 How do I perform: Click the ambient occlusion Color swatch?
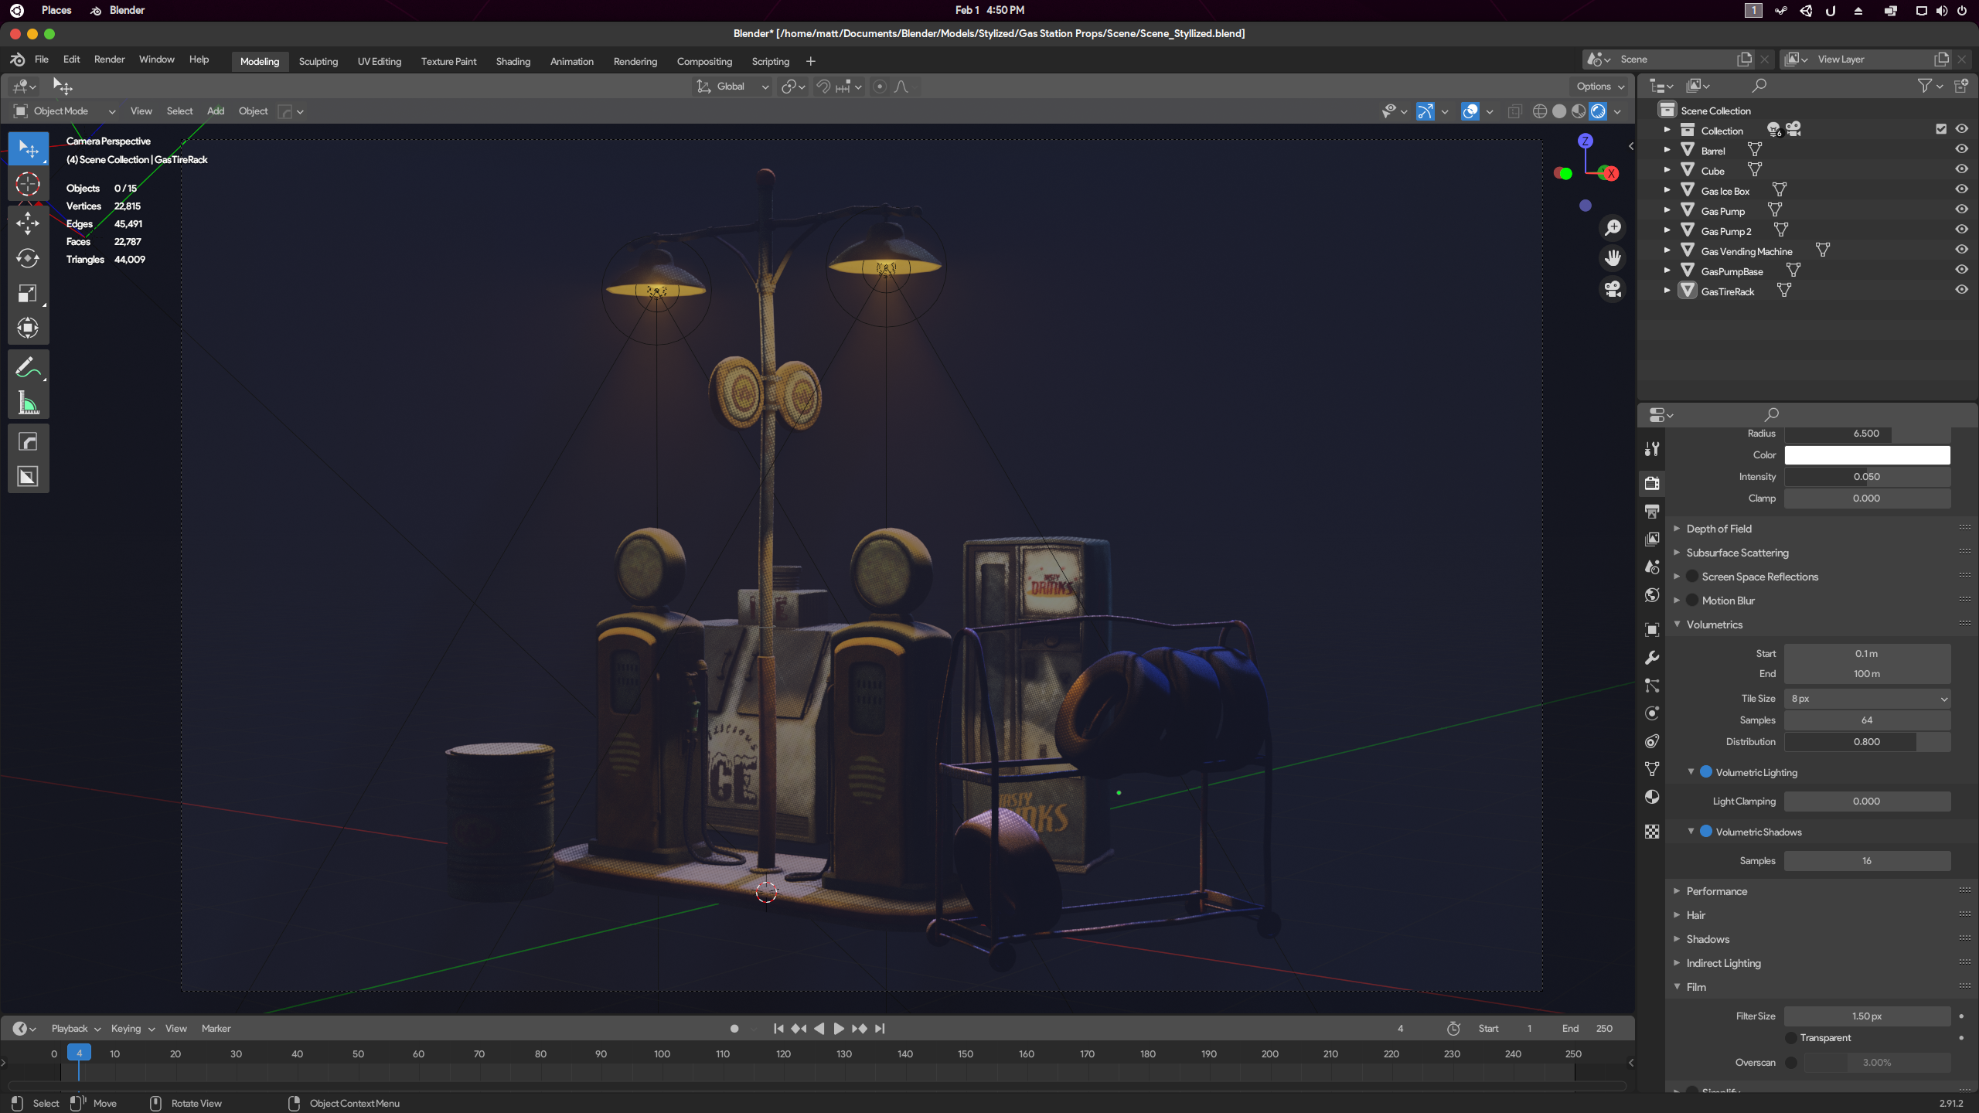[x=1867, y=455]
